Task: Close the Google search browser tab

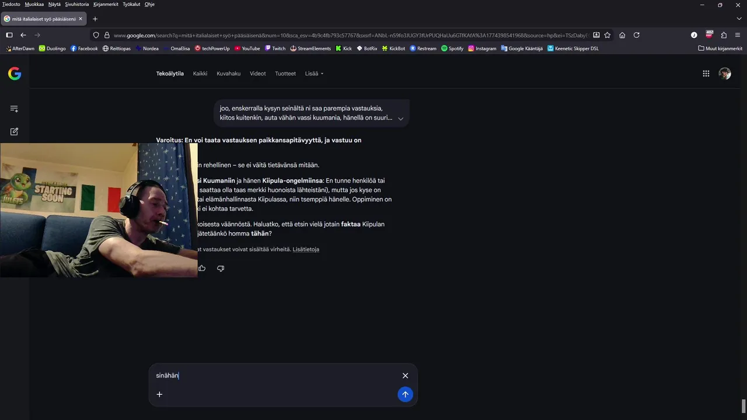Action: (x=81, y=19)
